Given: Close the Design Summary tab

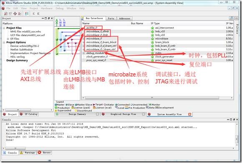Looking at the screenshot, I should click(97, 114).
